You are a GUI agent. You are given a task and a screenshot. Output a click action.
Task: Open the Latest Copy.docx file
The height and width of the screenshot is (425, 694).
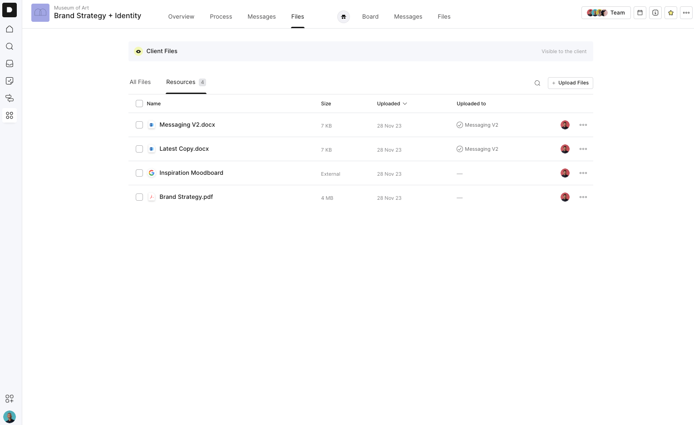184,149
